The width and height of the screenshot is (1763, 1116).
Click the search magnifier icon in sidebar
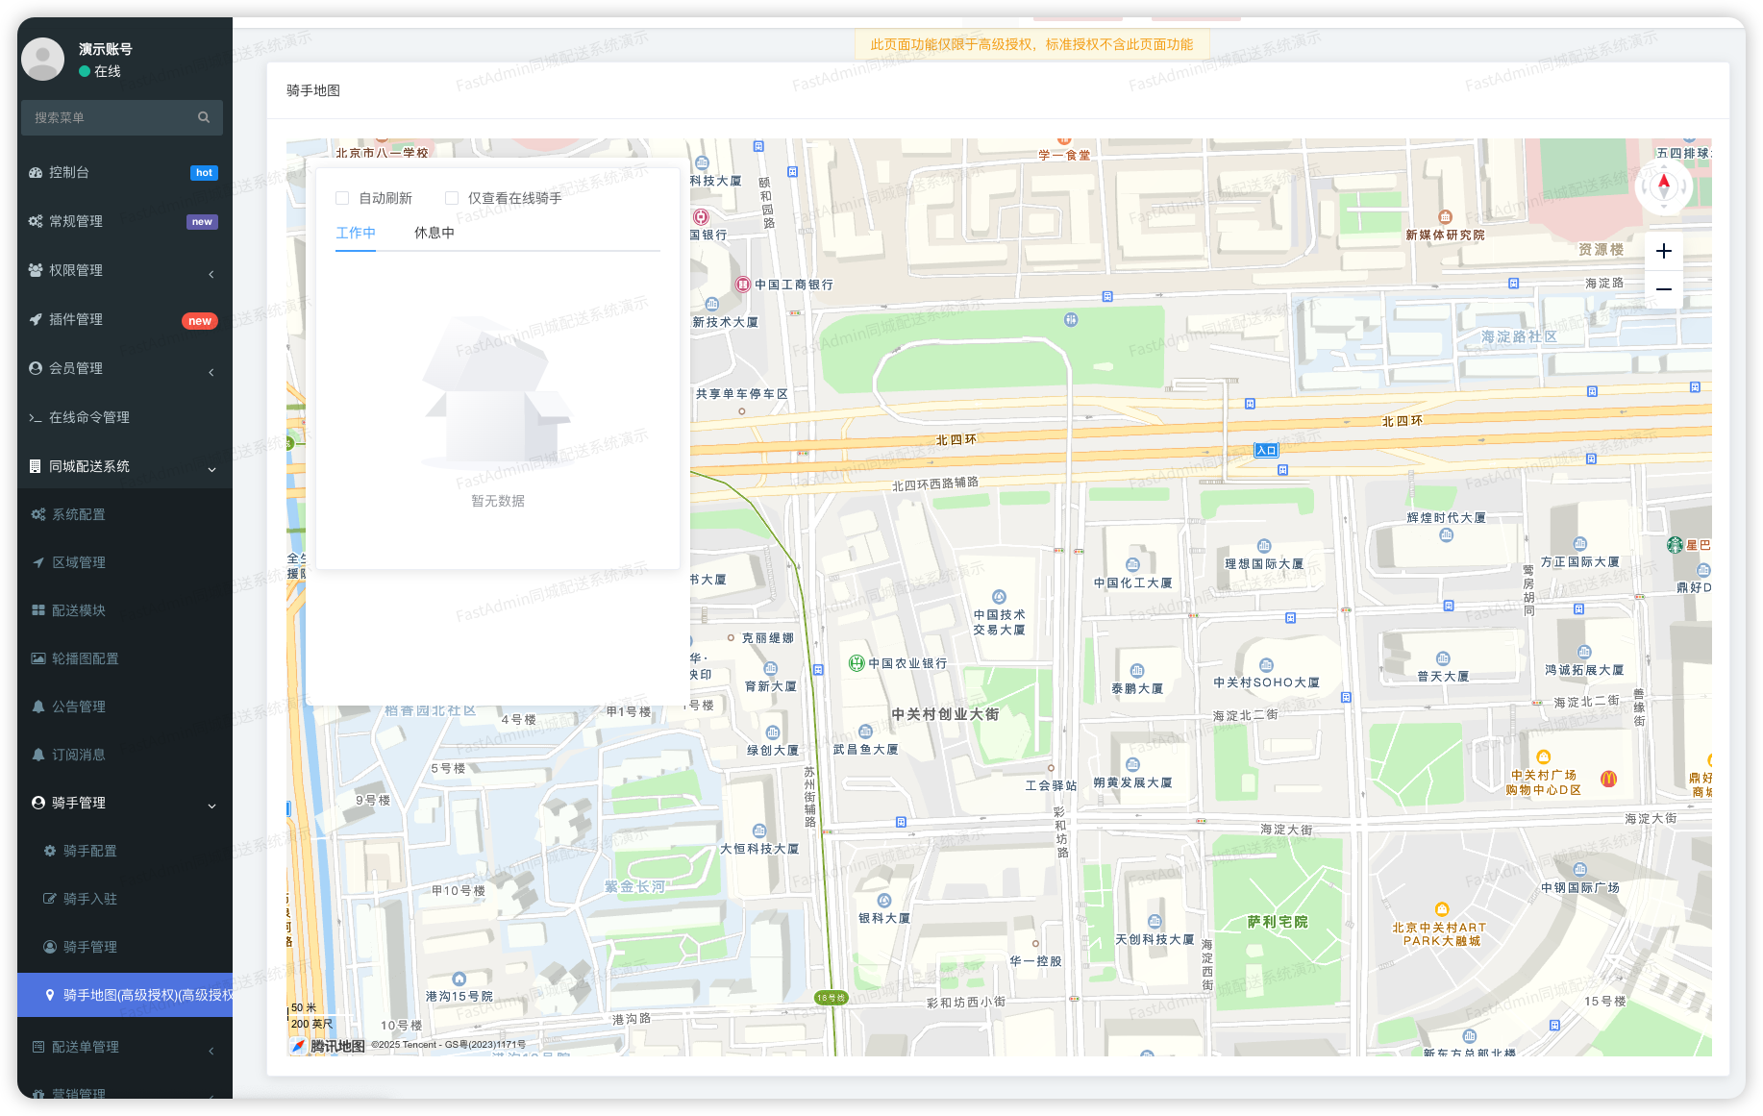tap(204, 117)
